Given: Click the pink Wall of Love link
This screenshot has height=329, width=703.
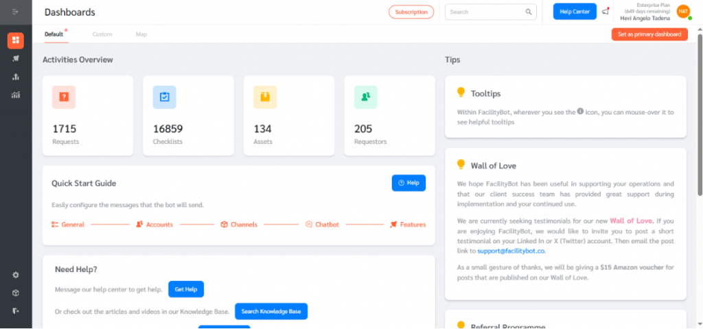Looking at the screenshot, I should pyautogui.click(x=632, y=221).
